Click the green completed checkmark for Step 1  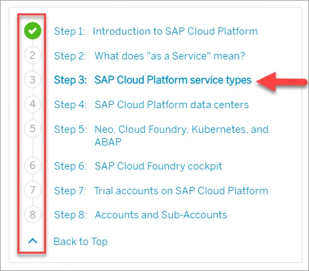pyautogui.click(x=33, y=31)
